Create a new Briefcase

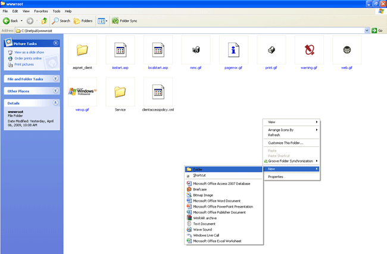[x=224, y=189]
